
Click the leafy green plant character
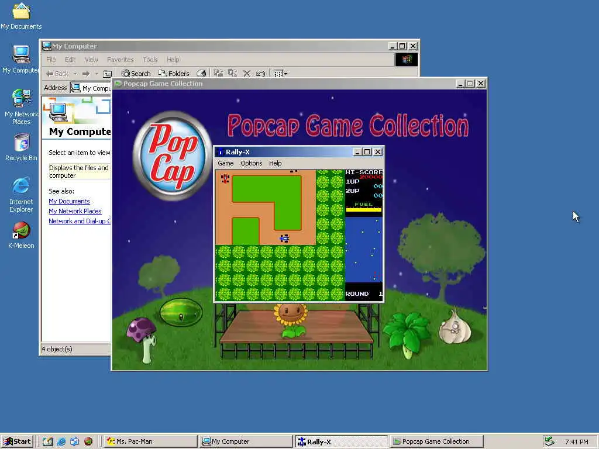[407, 335]
